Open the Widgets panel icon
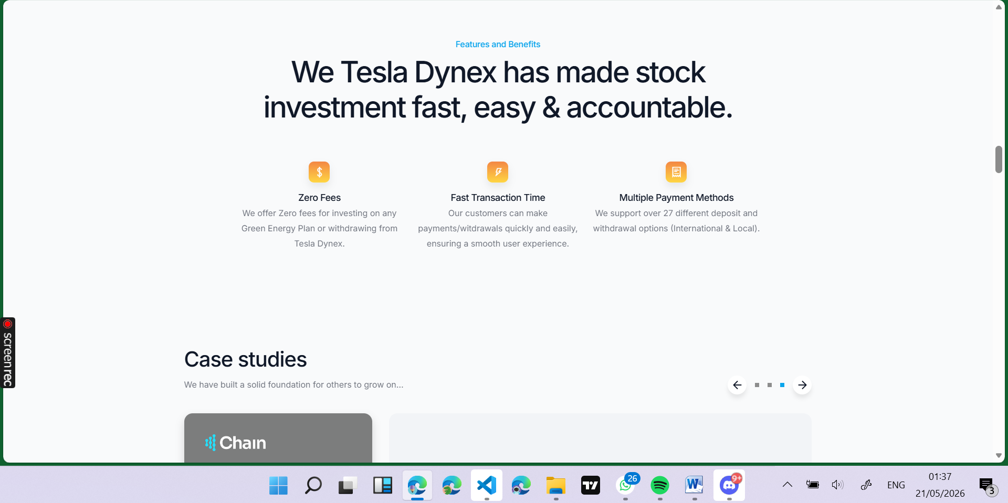This screenshot has width=1008, height=503. point(382,486)
